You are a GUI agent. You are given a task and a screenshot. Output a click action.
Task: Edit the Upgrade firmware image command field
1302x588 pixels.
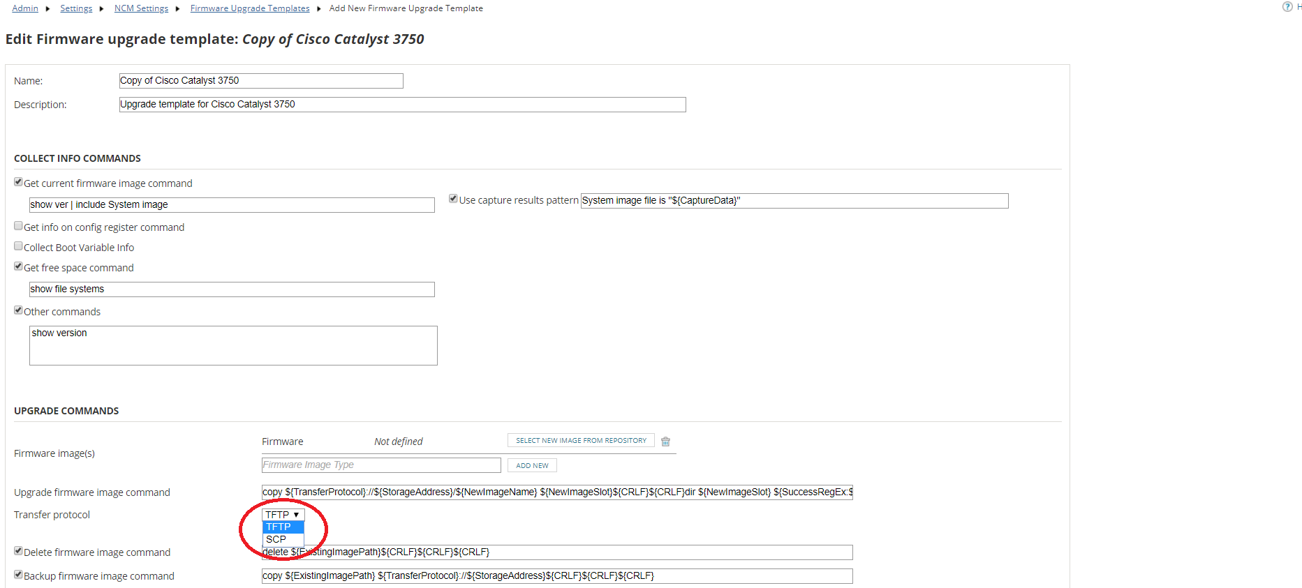557,492
